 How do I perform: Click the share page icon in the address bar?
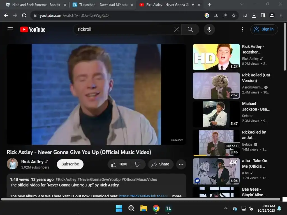(x=225, y=16)
